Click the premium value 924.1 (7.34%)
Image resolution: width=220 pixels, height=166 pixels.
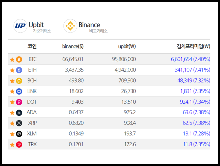pyautogui.click(x=195, y=102)
